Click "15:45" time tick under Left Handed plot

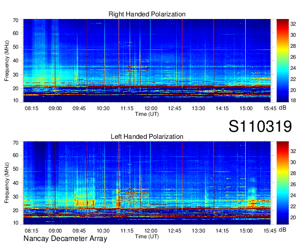[270, 231]
